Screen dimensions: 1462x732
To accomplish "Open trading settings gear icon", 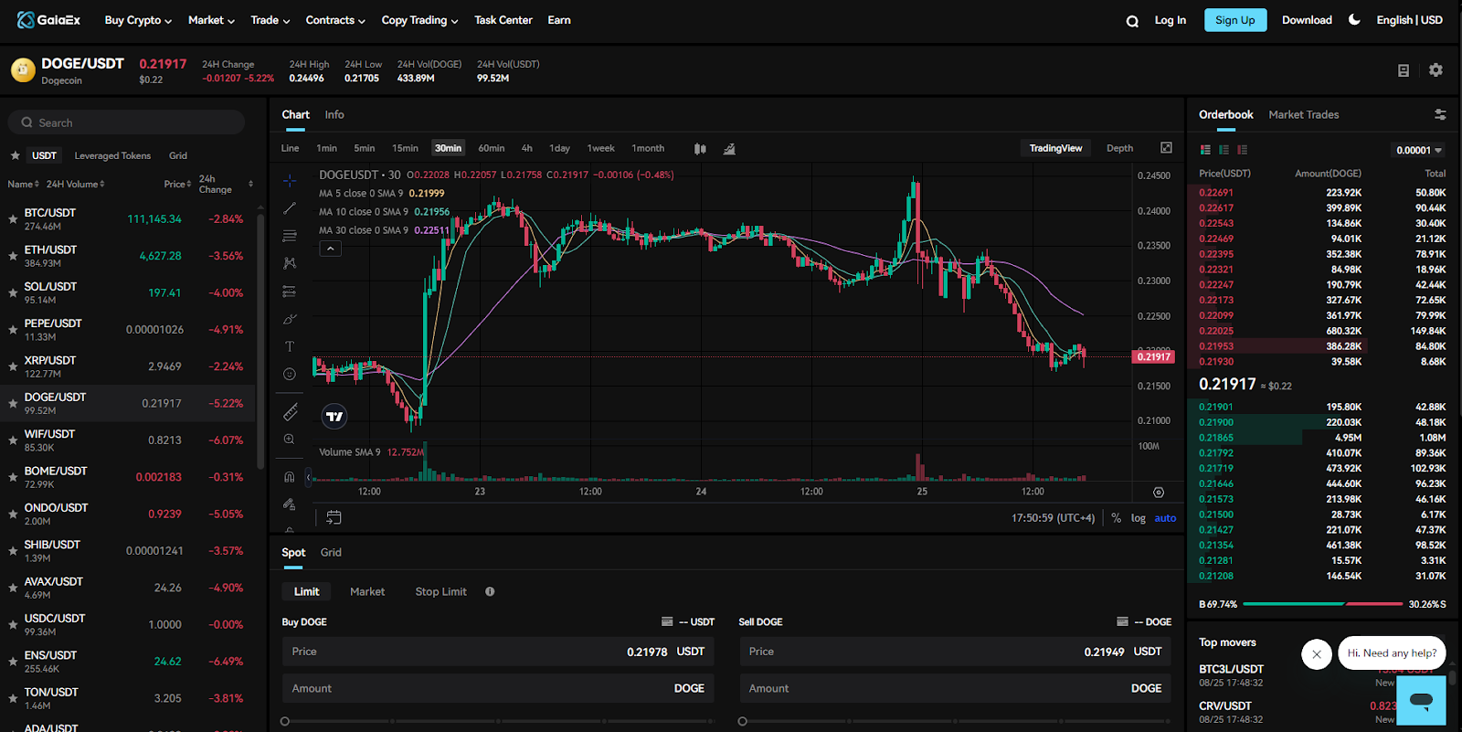I will click(x=1436, y=70).
